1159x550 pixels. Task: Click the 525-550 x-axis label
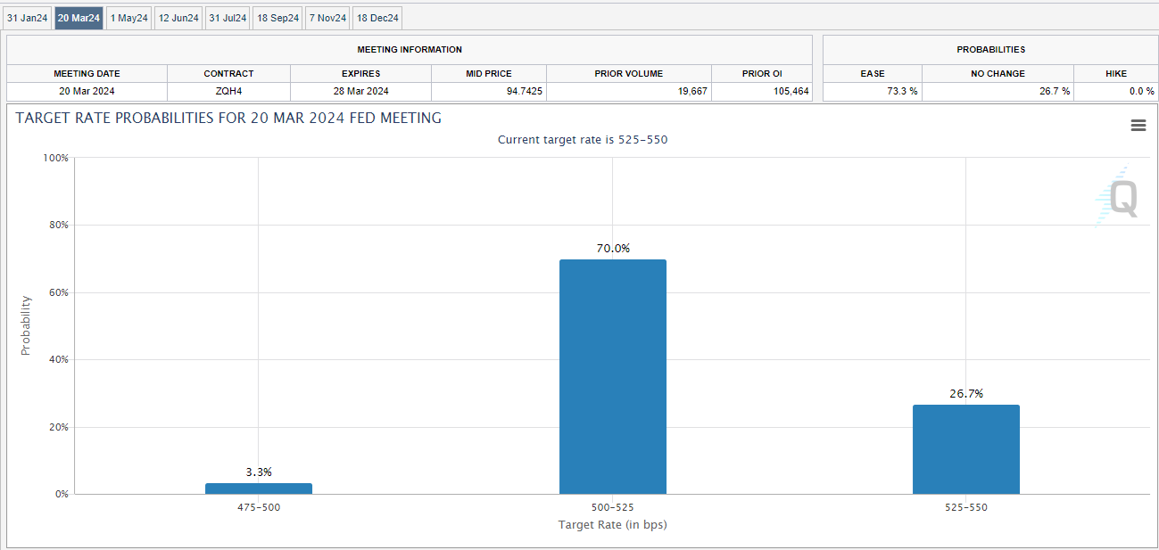click(966, 507)
